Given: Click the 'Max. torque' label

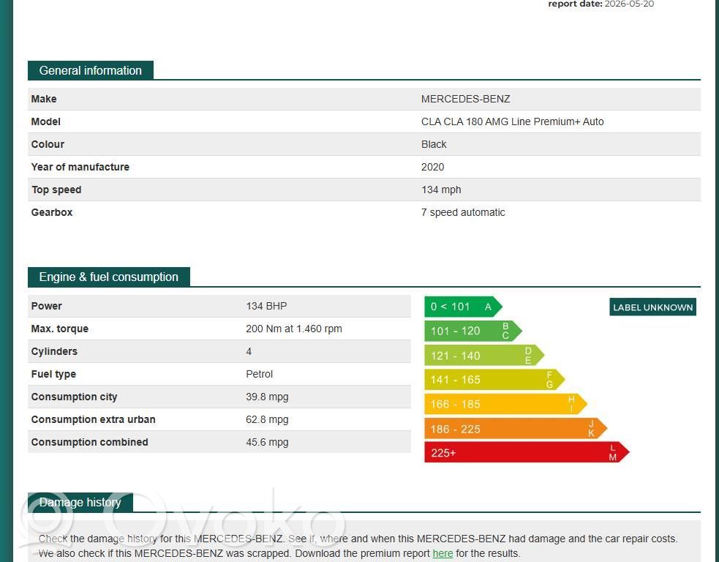Looking at the screenshot, I should click(x=59, y=329).
